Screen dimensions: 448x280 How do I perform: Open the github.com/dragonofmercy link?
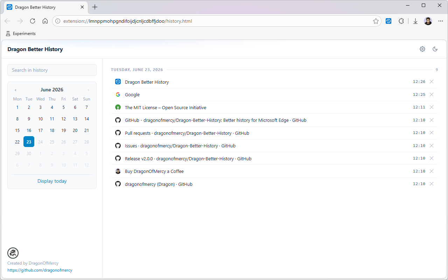(x=40, y=270)
